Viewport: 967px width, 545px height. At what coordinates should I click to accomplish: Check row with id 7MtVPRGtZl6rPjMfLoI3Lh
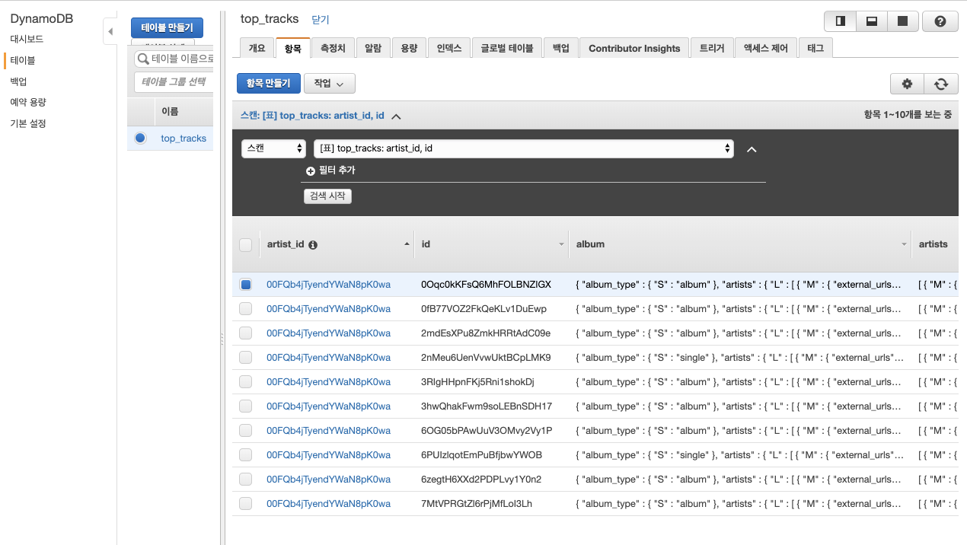pyautogui.click(x=245, y=504)
